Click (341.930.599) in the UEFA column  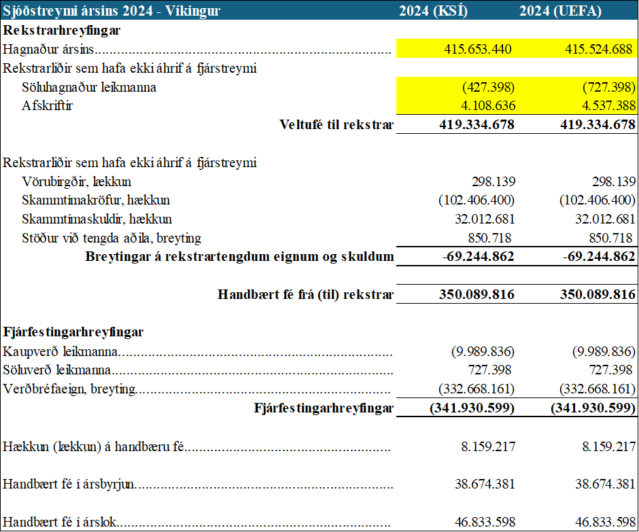click(x=593, y=408)
